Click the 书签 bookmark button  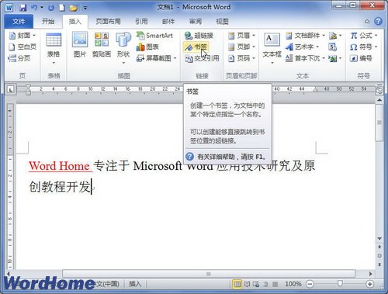pos(196,47)
